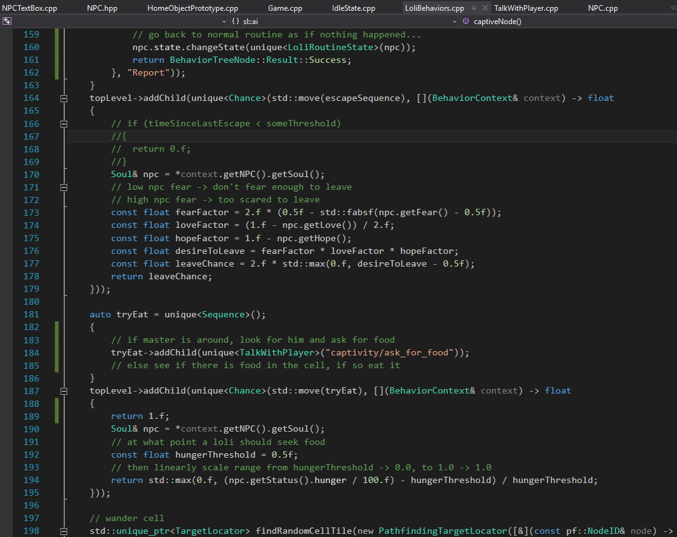The height and width of the screenshot is (537, 677).
Task: Collapse the tryEat Chance block at line 187
Action: (x=64, y=391)
